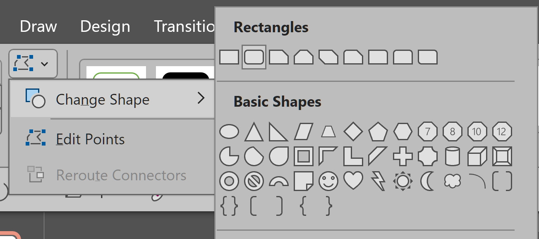Image resolution: width=539 pixels, height=239 pixels.
Task: Pick the Cross plus shape
Action: (x=403, y=157)
